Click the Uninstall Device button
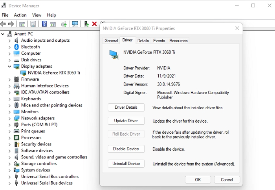This screenshot has width=275, height=190. tap(126, 164)
